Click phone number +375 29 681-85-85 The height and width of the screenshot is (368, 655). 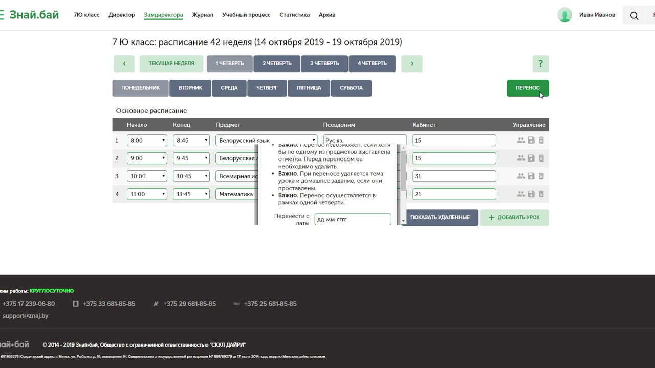point(190,304)
